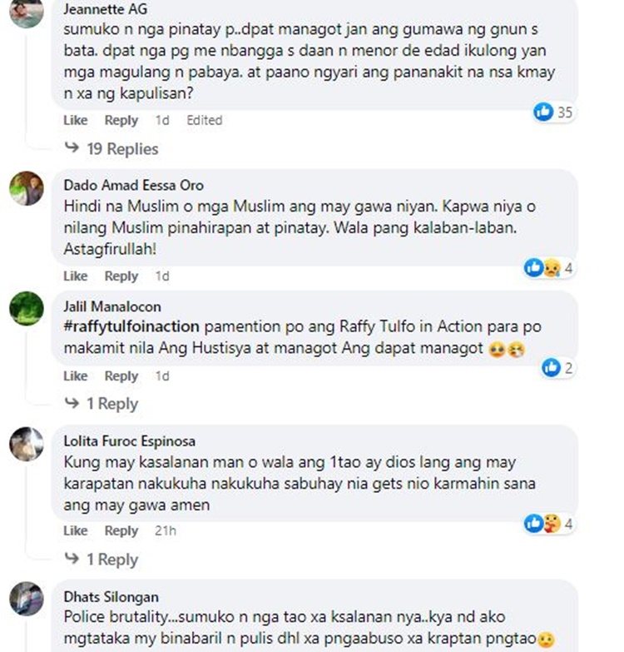Reply to Lolita Furoc Espinosa's comment

click(x=121, y=530)
